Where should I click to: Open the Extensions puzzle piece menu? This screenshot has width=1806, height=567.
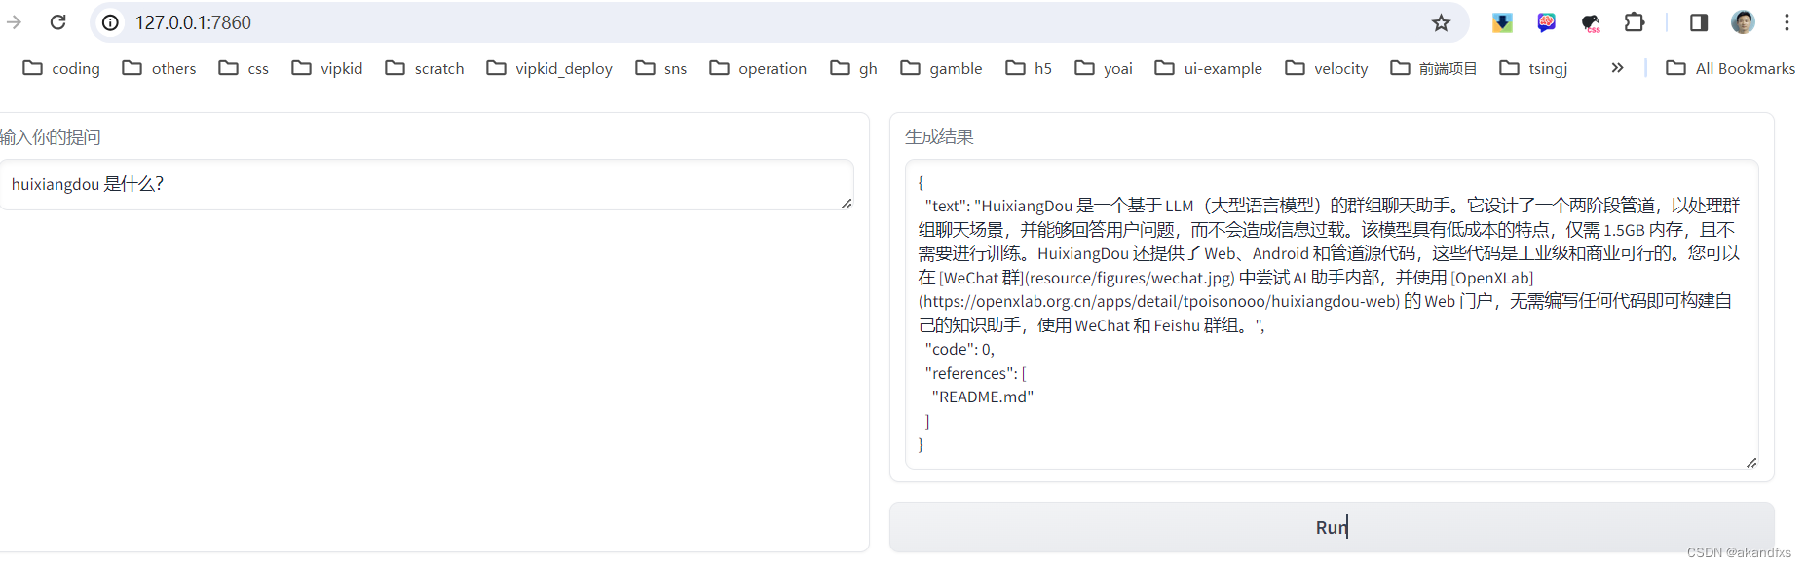1635,22
